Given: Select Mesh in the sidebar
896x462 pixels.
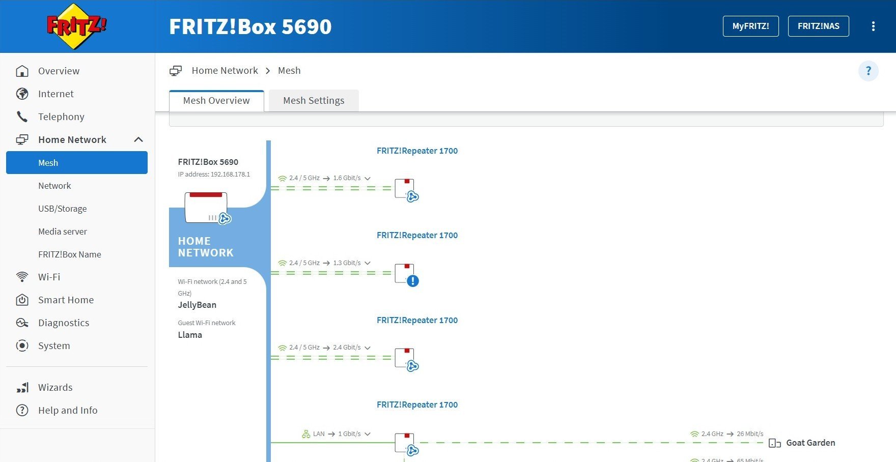Looking at the screenshot, I should [x=77, y=163].
